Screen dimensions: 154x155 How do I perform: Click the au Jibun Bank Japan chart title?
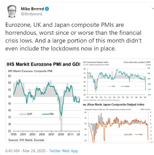[114, 104]
